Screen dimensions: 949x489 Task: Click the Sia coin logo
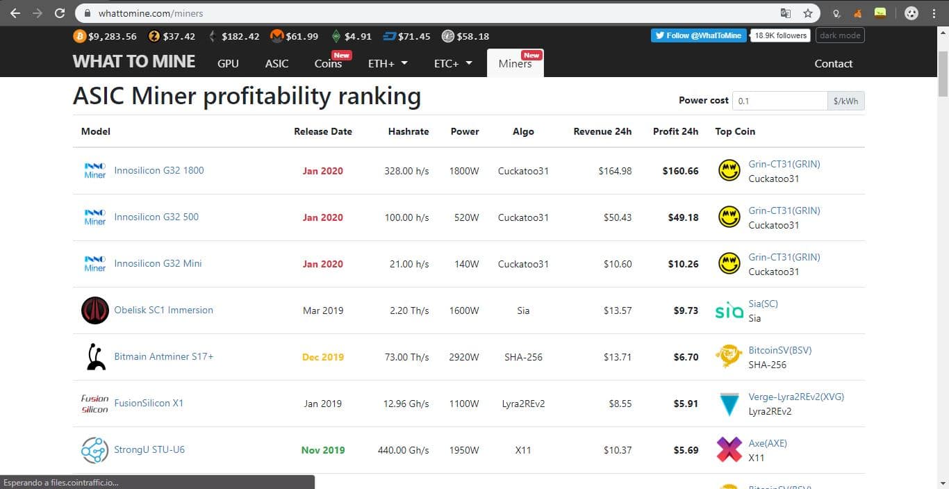click(x=729, y=311)
